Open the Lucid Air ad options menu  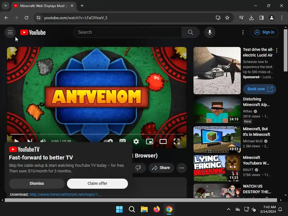pyautogui.click(x=277, y=50)
